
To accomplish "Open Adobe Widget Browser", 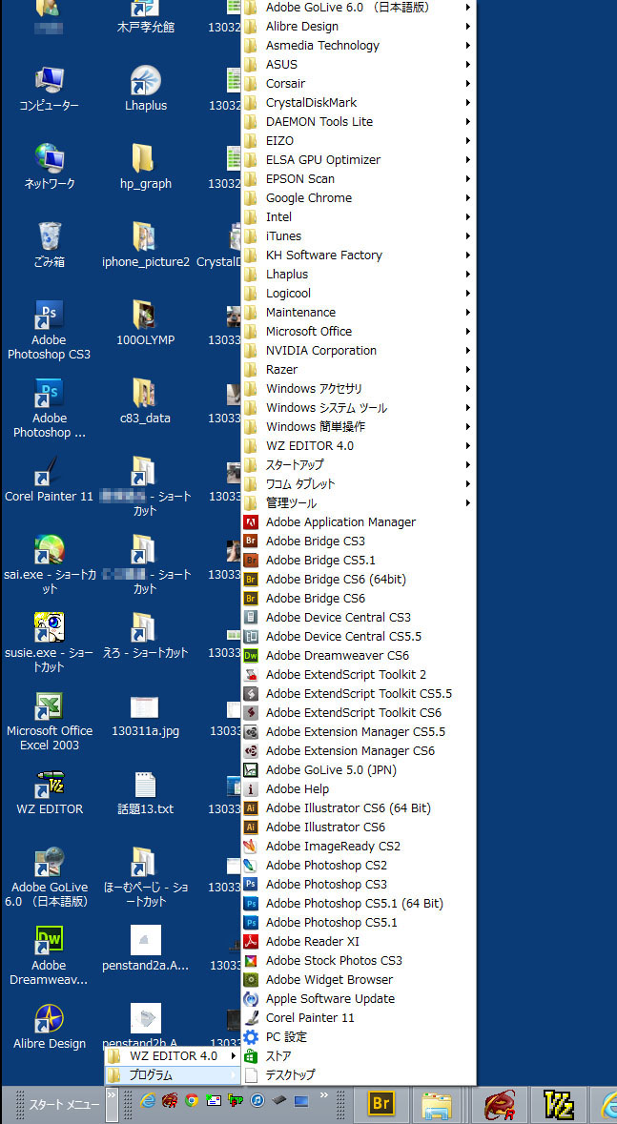I will click(x=359, y=980).
